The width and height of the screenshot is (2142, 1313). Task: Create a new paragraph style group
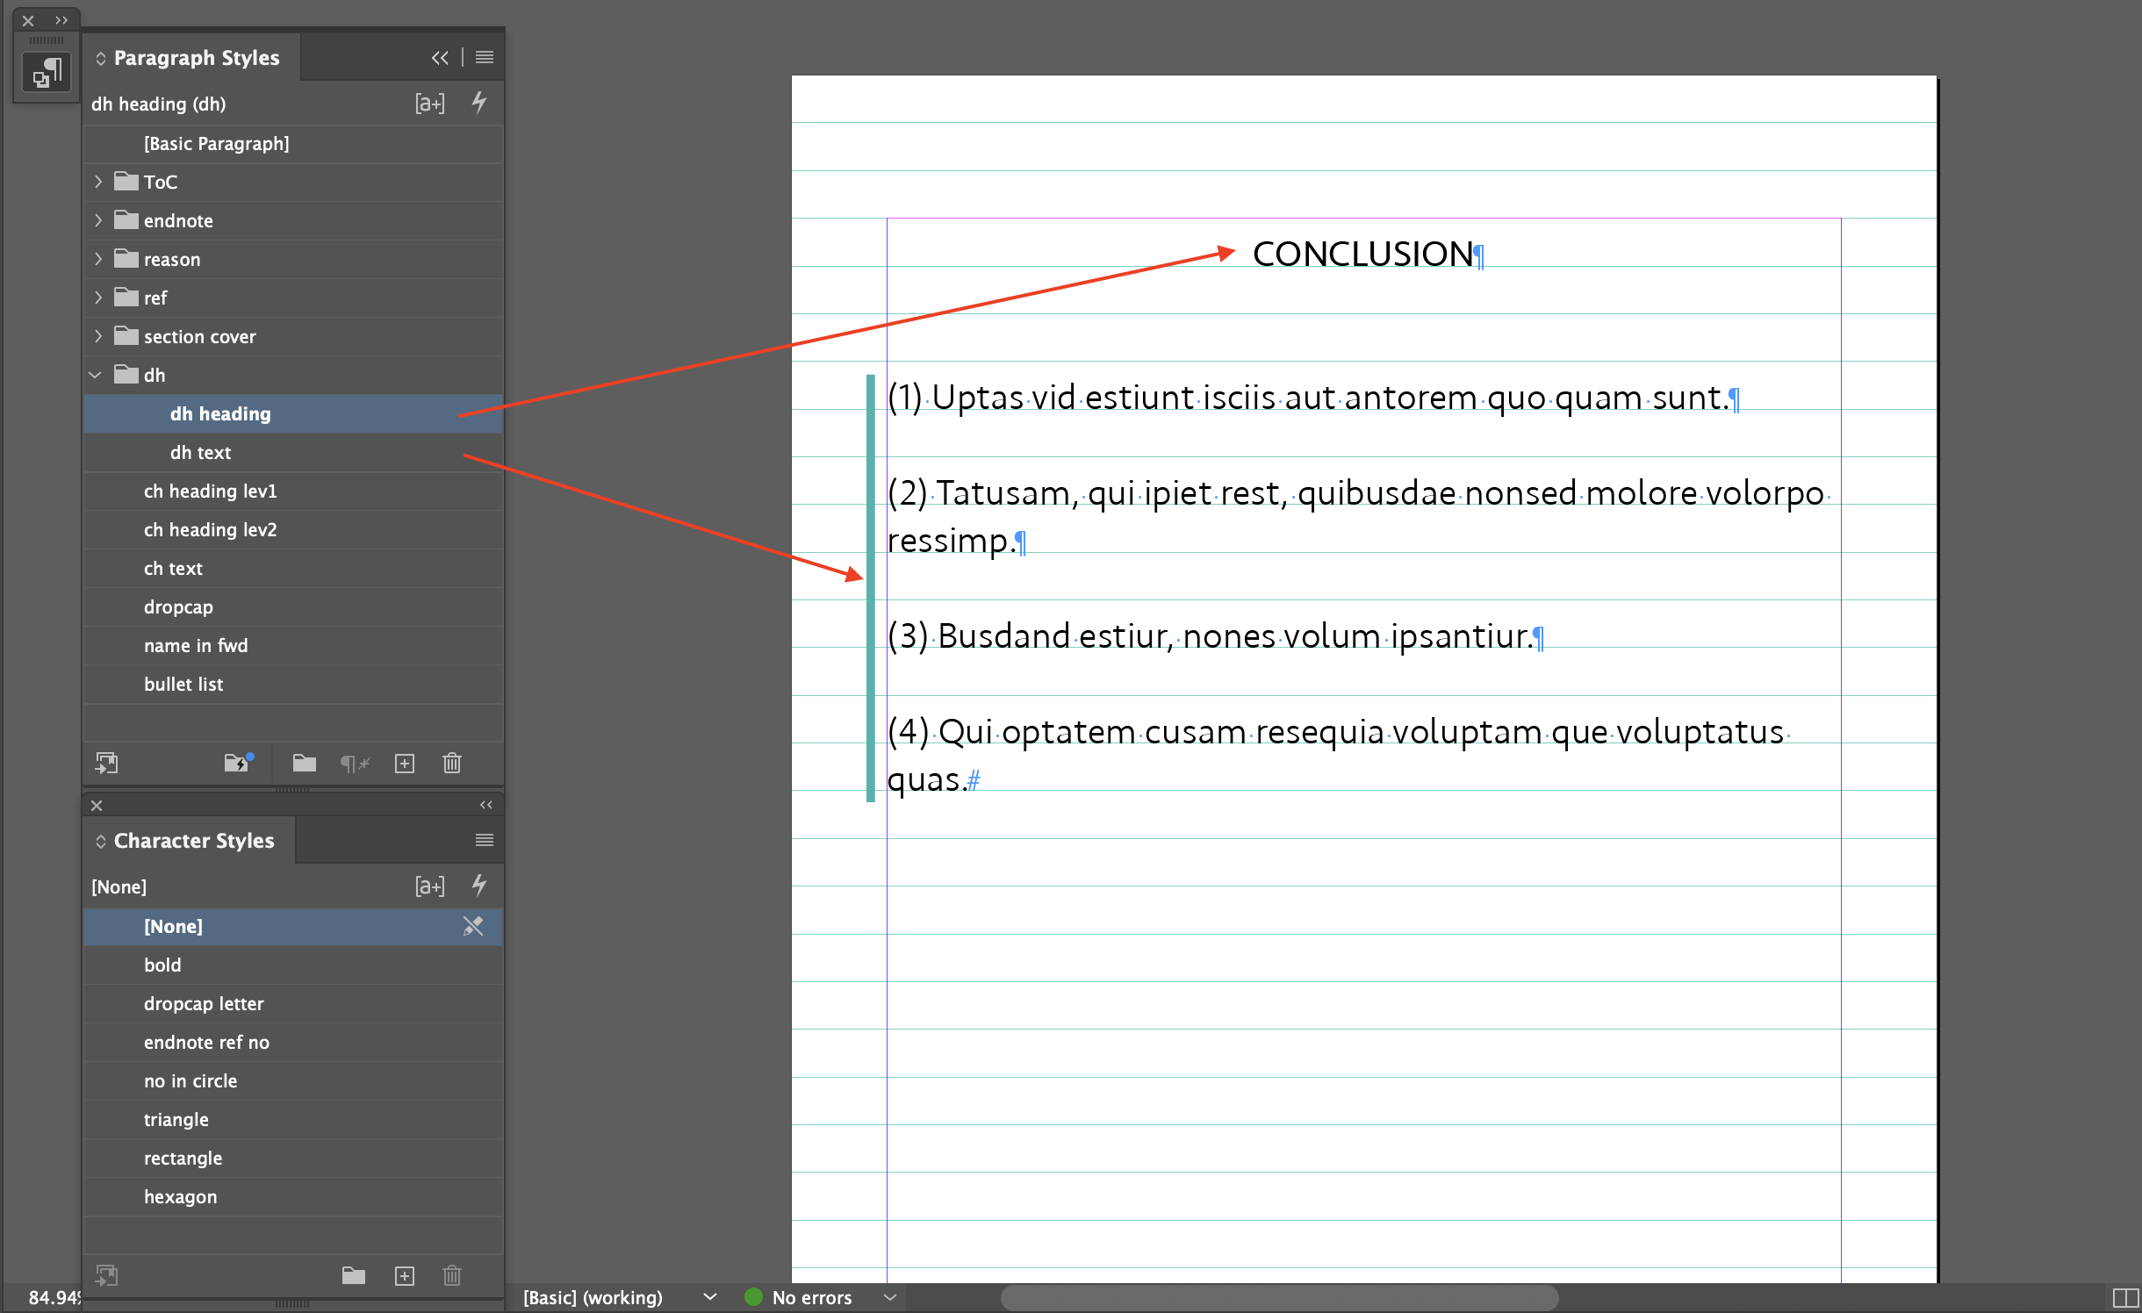tap(305, 763)
